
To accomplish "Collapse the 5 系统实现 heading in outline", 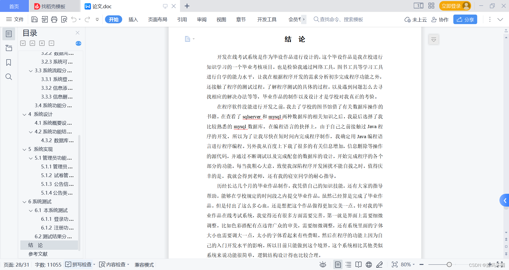I will 24,149.
